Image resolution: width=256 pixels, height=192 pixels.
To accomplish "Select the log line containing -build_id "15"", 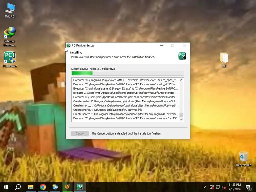I will point(126,84).
